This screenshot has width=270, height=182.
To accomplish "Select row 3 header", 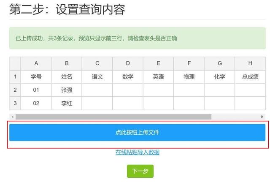I will point(15,103).
